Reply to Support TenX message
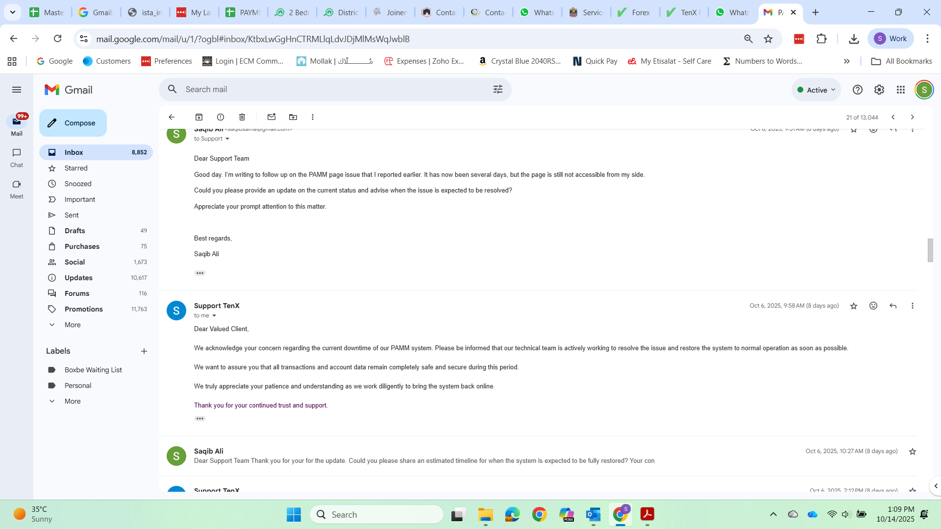This screenshot has height=529, width=941. tap(893, 306)
